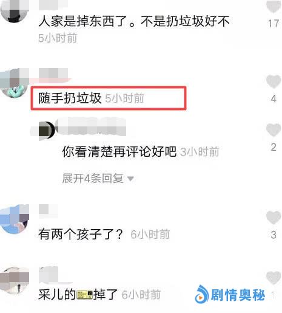
Task: Tap the heart beside '随手扔垃圾' comment
Action: pos(274,81)
